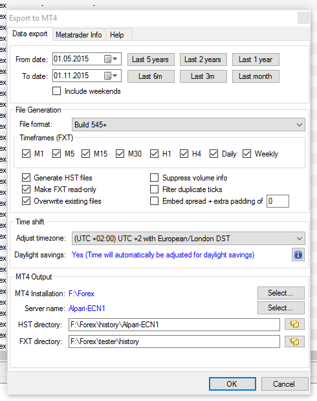Uncheck the M30 timeframe
317x401 pixels.
(x=120, y=154)
